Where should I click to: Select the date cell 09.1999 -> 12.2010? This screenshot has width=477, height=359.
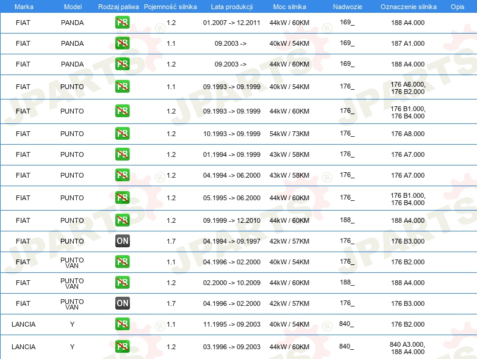pyautogui.click(x=232, y=220)
